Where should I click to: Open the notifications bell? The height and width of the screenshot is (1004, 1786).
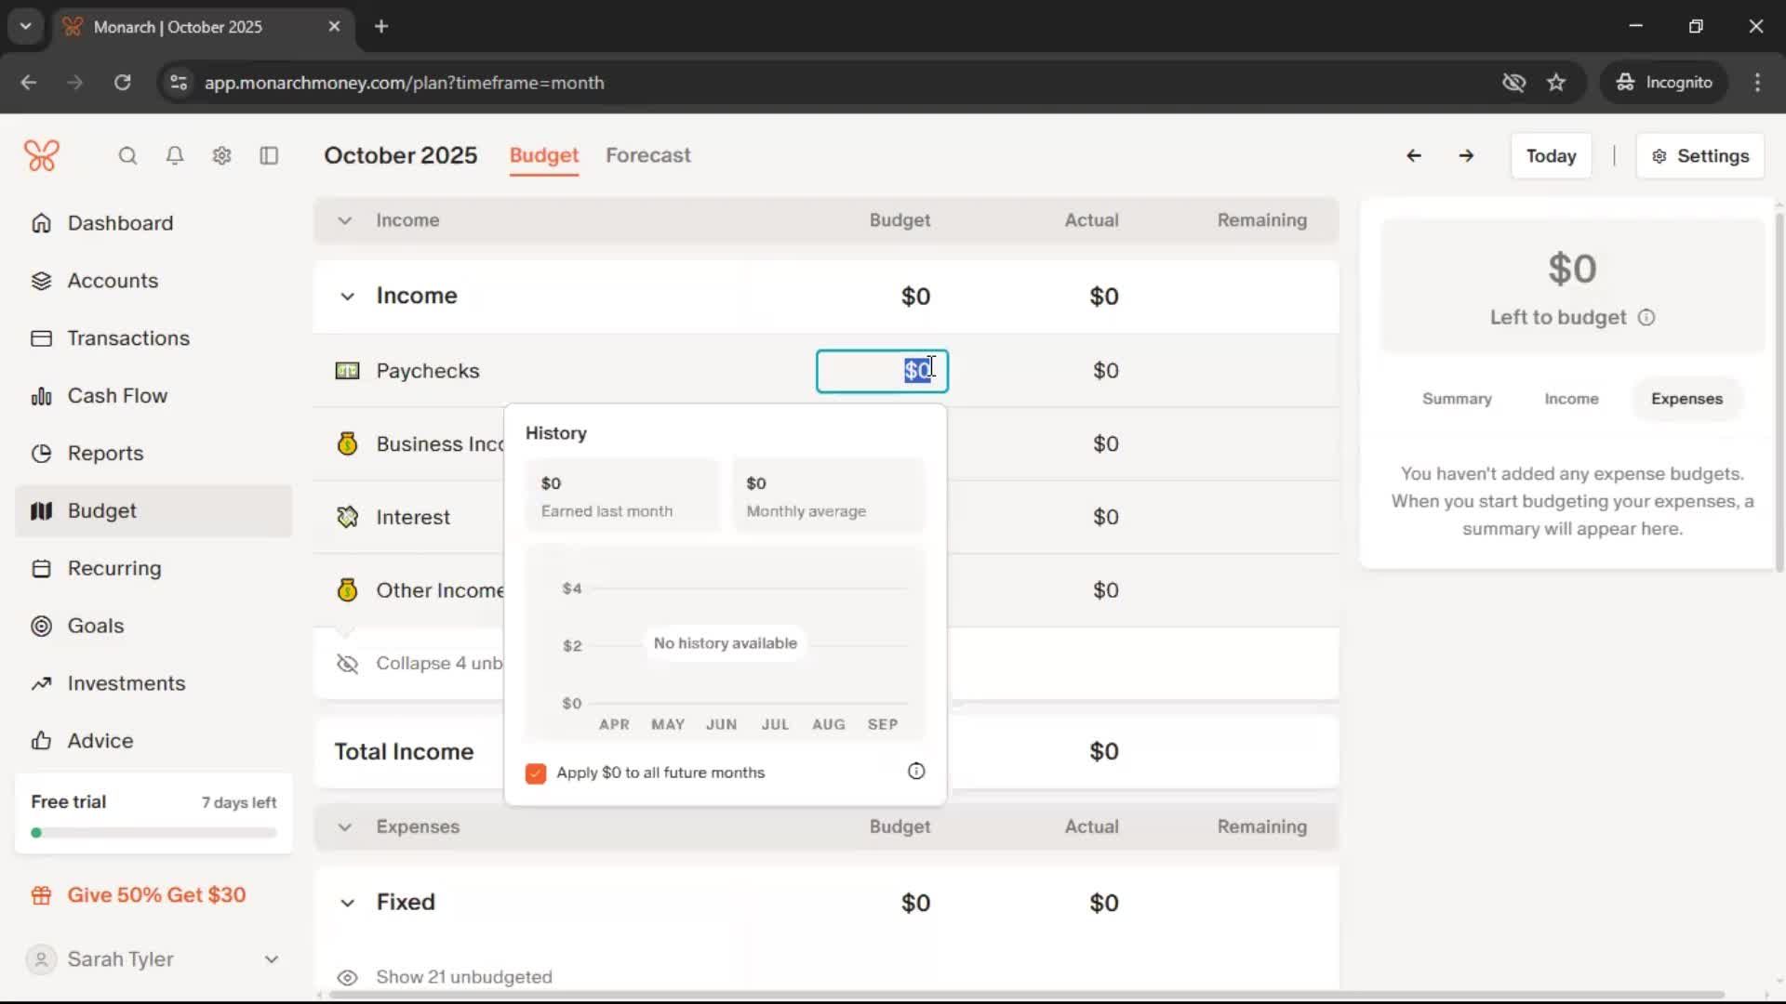click(x=175, y=155)
